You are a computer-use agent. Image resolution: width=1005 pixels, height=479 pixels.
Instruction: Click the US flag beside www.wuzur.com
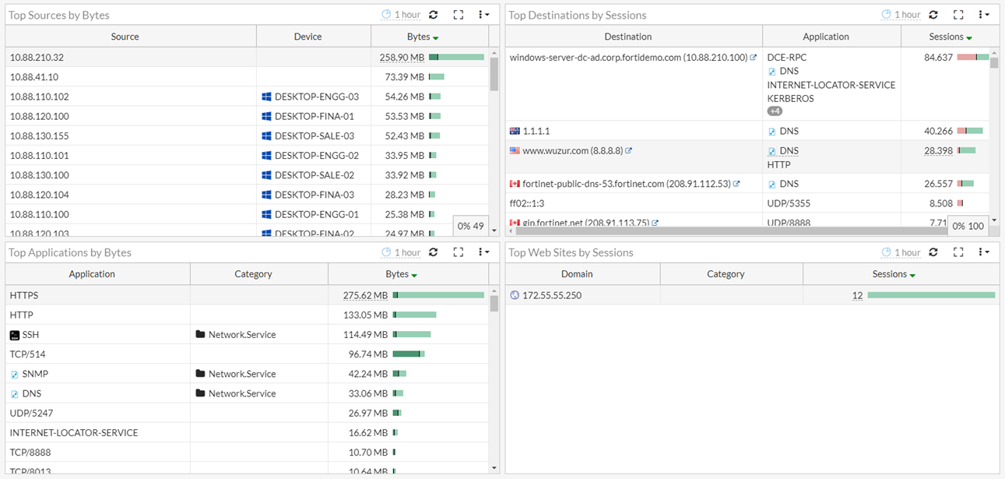pos(515,150)
